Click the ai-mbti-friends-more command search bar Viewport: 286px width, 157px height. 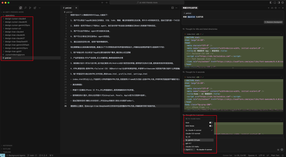[x=147, y=3]
